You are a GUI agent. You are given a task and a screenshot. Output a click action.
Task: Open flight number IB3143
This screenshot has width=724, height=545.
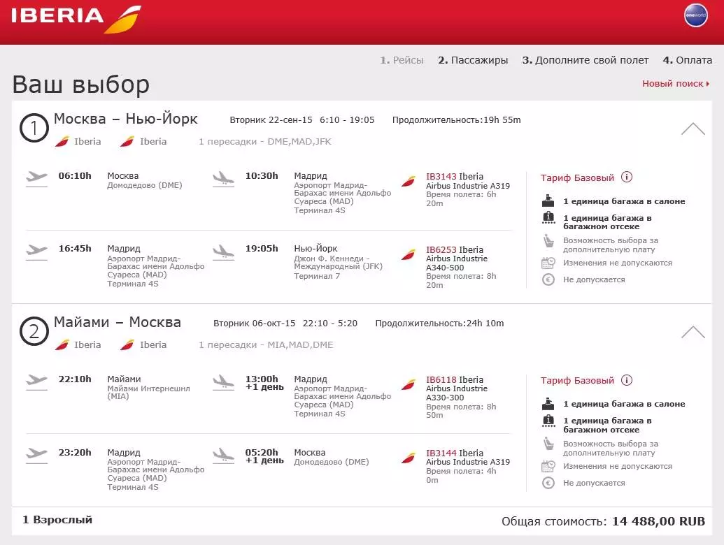(441, 177)
